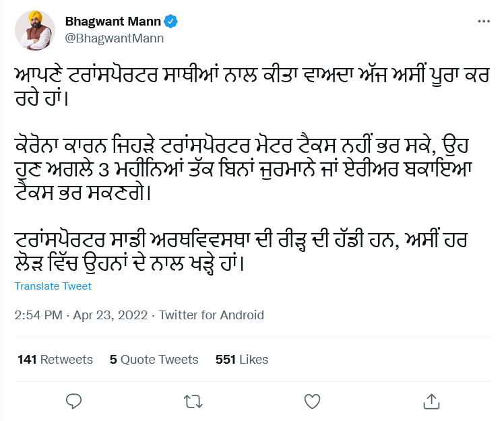Reply to this tweet
504x421 pixels.
point(74,401)
